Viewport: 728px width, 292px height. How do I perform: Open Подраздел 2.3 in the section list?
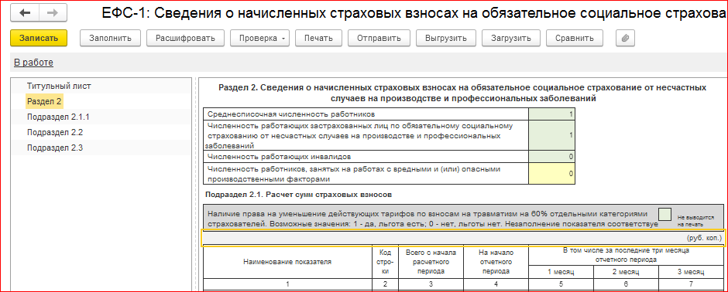(x=55, y=148)
